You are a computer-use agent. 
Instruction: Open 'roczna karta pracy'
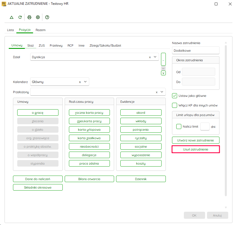click(89, 113)
